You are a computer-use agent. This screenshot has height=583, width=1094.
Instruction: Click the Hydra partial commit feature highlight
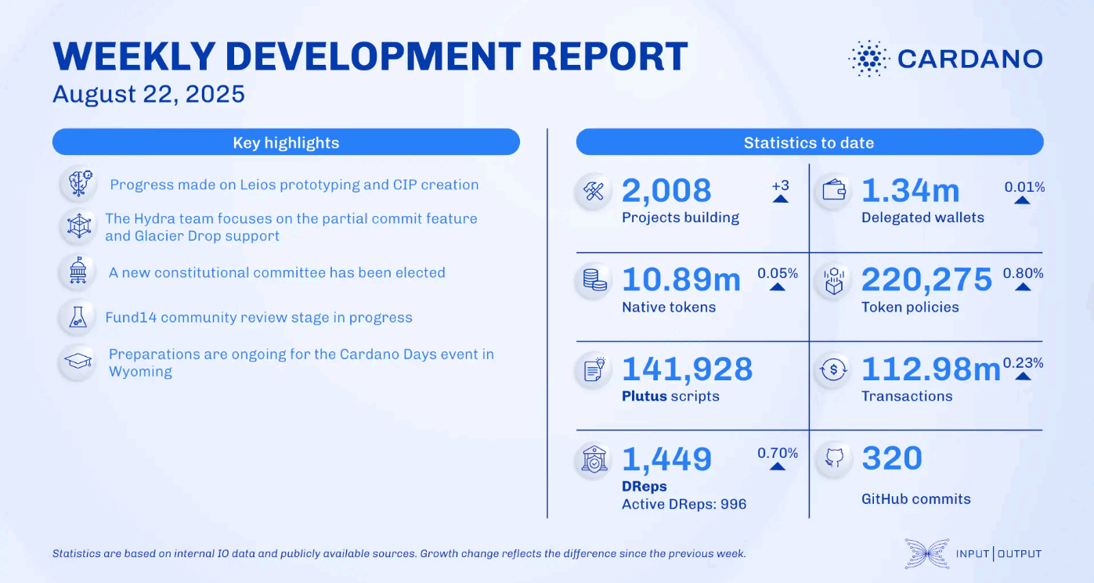click(x=291, y=227)
